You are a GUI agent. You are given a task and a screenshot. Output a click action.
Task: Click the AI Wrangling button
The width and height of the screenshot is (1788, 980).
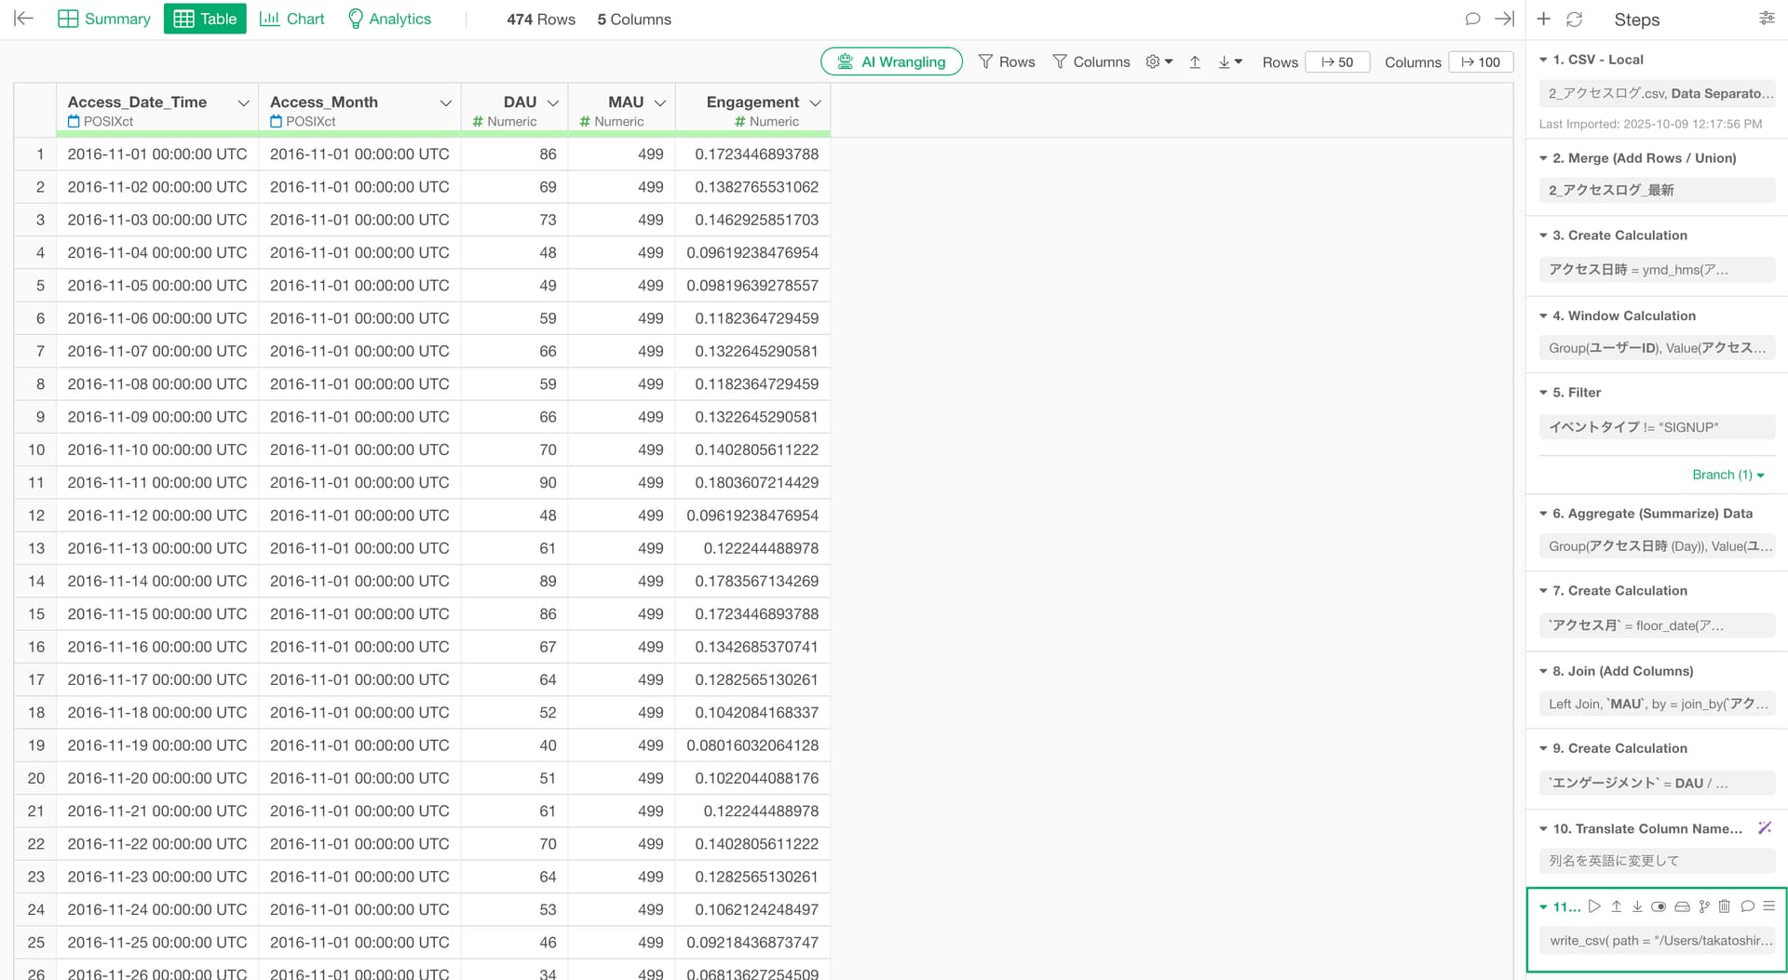tap(891, 61)
